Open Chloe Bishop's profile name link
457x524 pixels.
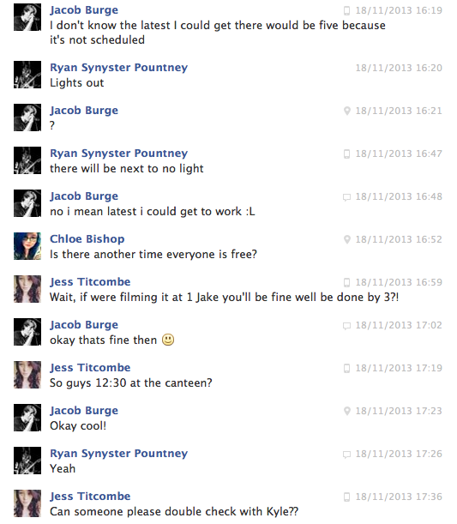coord(87,239)
